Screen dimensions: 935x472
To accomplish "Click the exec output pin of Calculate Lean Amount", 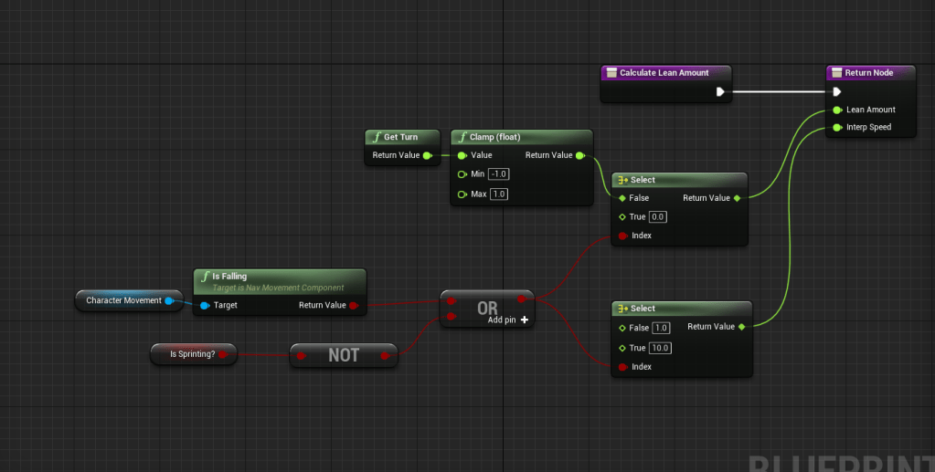I will (x=720, y=91).
